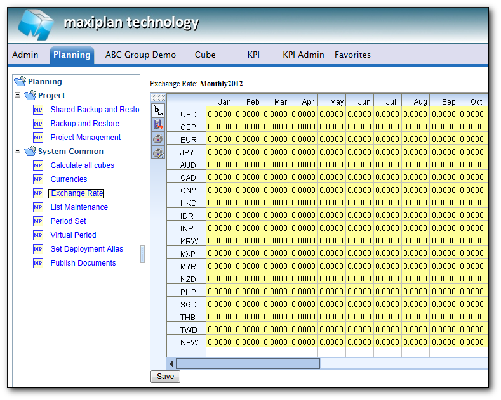Collapse the System Common tree node
Image resolution: width=501 pixels, height=400 pixels.
pyautogui.click(x=18, y=152)
